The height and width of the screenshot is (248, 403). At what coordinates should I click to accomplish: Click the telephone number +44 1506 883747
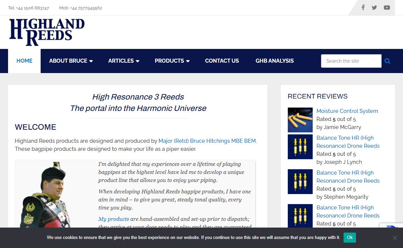33,8
